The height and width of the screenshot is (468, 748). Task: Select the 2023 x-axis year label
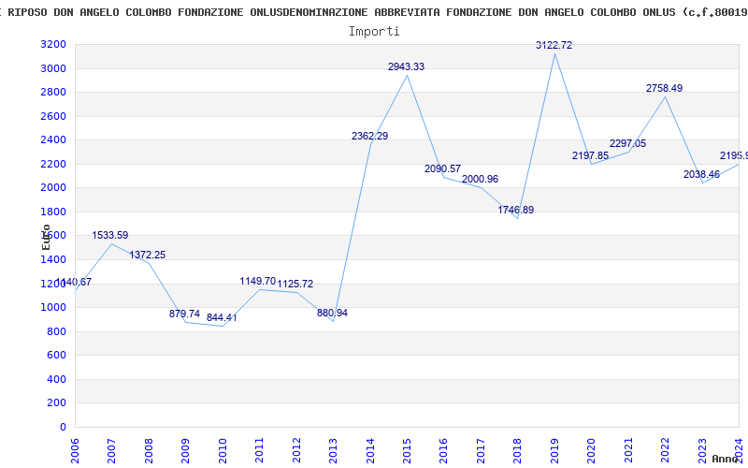[x=702, y=450]
